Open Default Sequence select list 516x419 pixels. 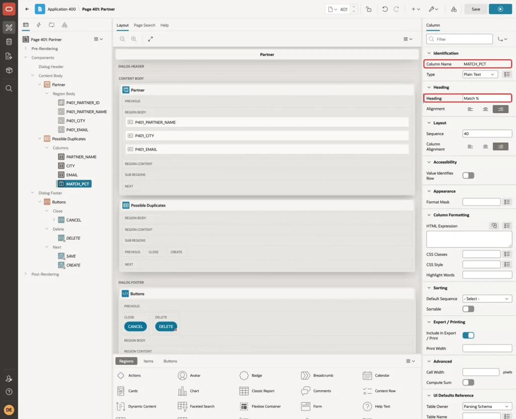point(487,299)
